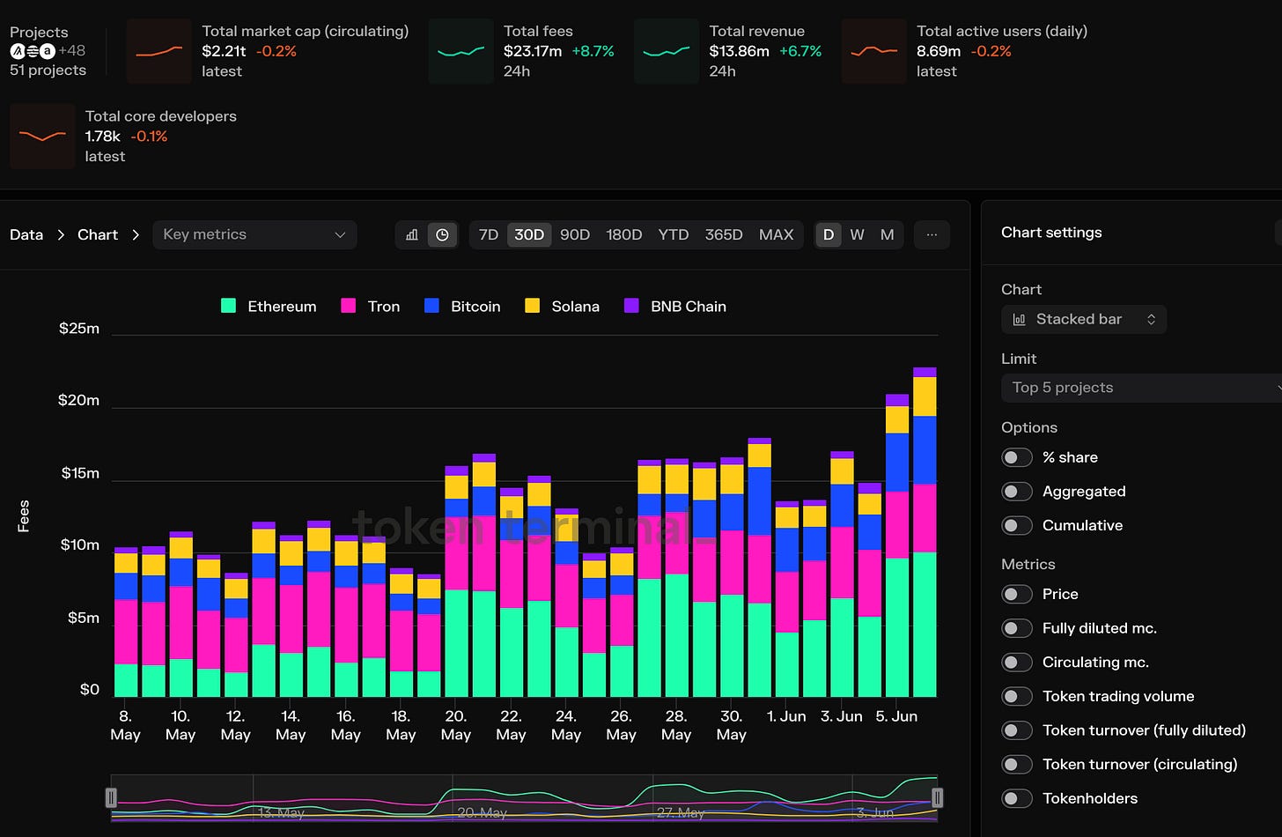Click the Total market cap sparkline thumbnail

coord(158,51)
